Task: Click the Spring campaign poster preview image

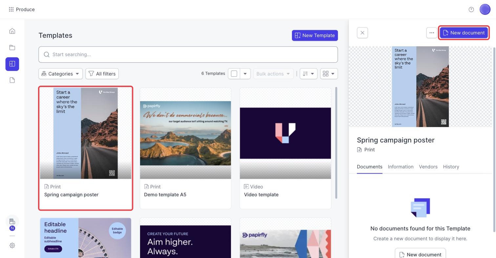Action: pos(420,87)
